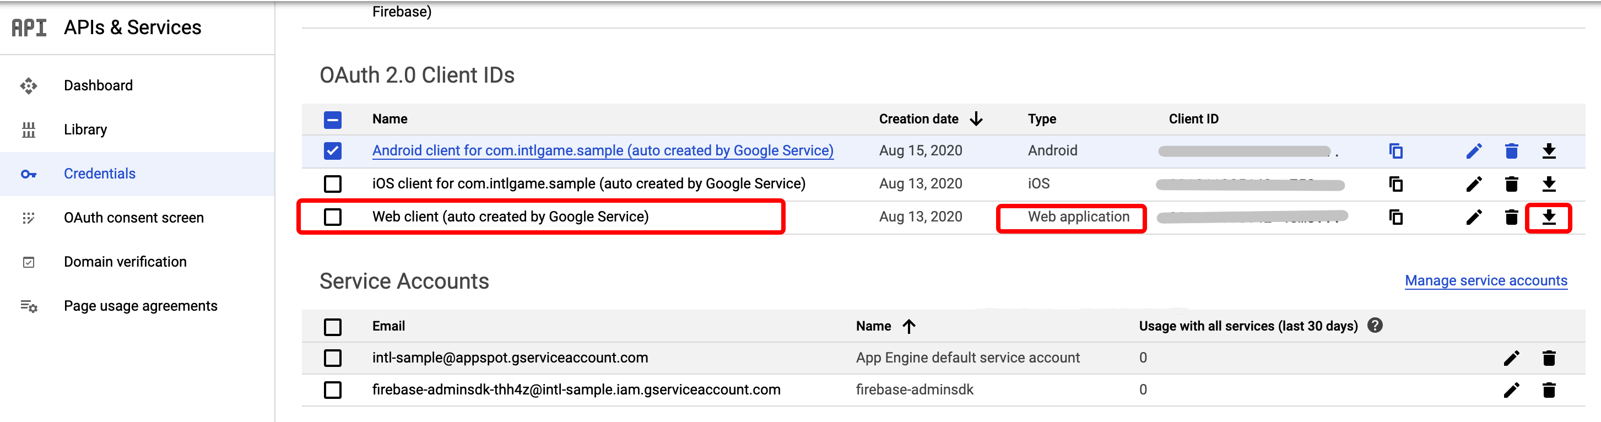The image size is (1601, 422).
Task: Open the Android client for com.intlgame.sample link
Action: [603, 150]
